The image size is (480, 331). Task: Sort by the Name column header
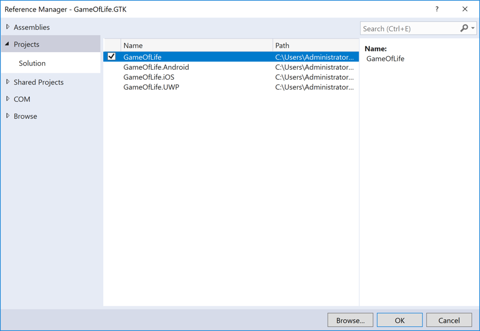tap(196, 45)
